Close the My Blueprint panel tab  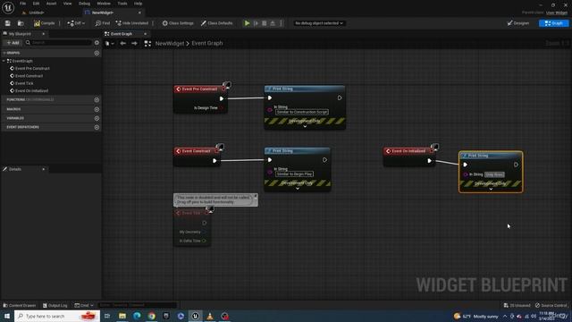[x=44, y=34]
